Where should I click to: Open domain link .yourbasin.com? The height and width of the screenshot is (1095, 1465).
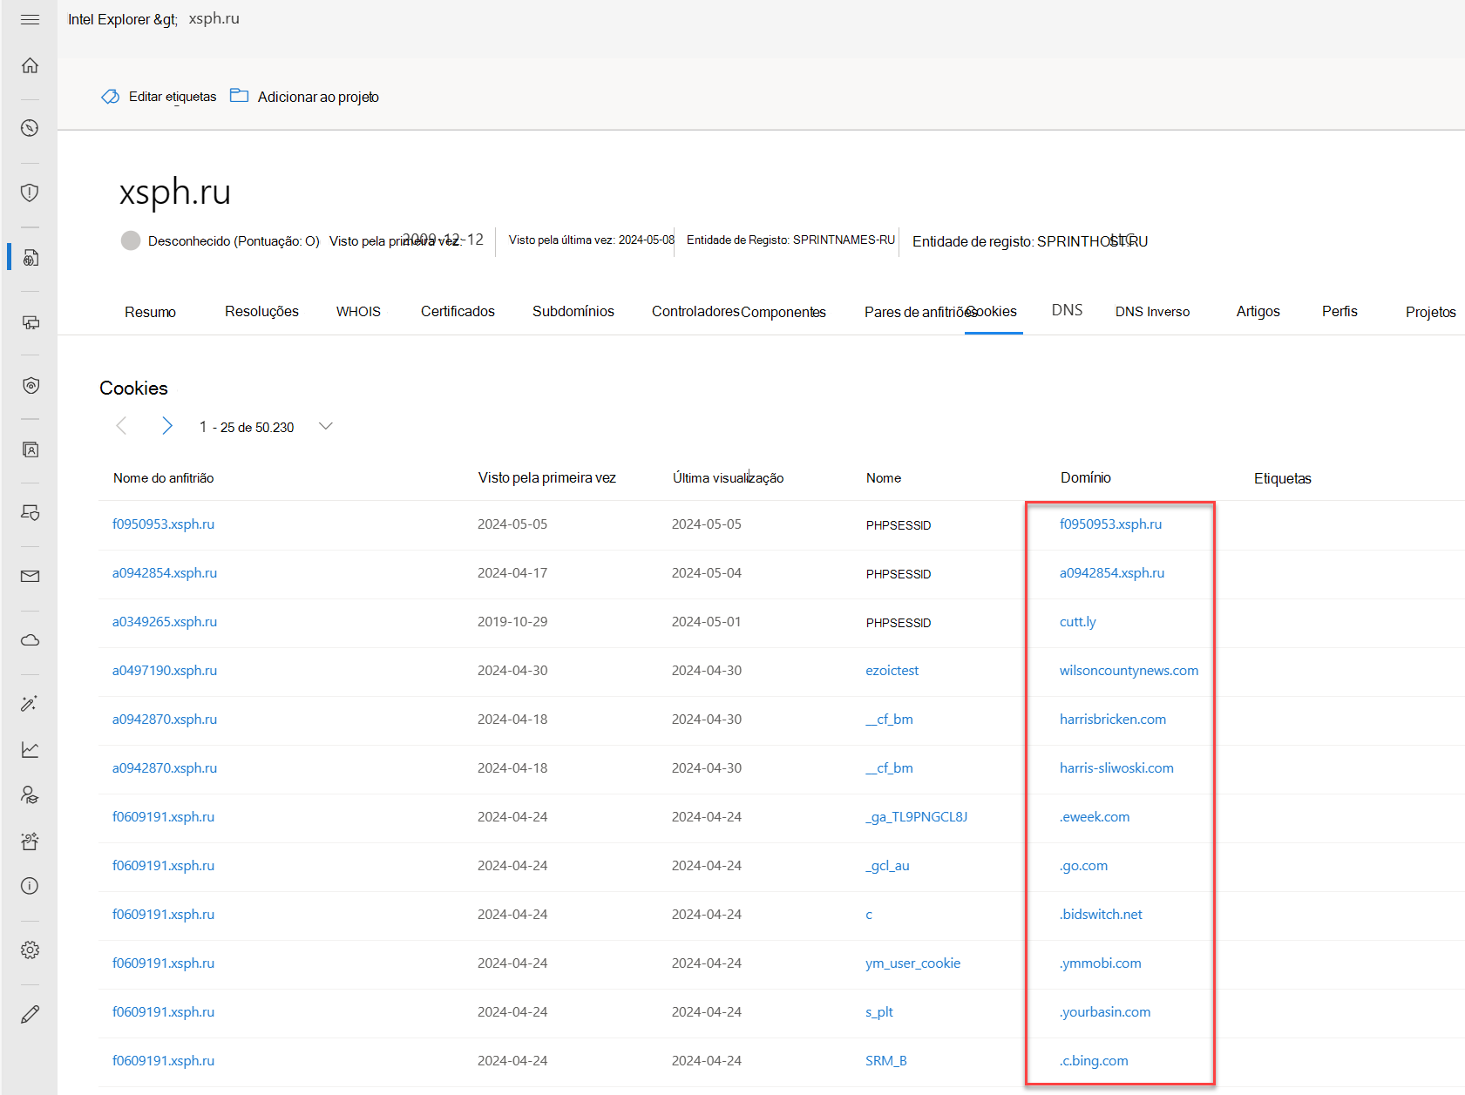1105,1012
